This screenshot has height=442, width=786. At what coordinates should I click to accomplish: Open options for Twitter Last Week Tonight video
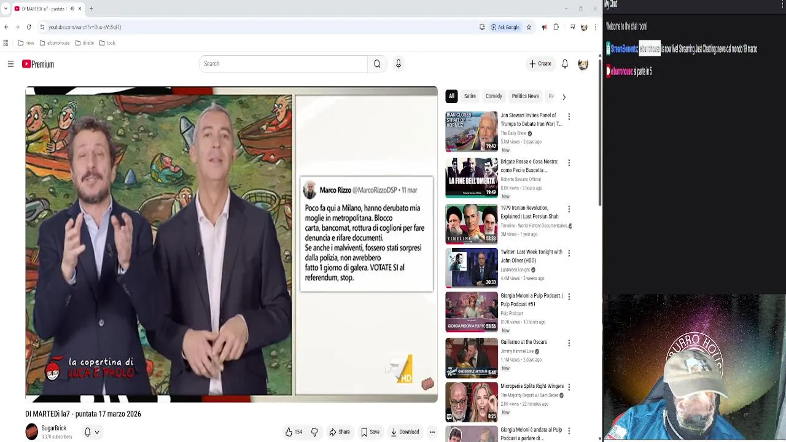click(x=569, y=253)
